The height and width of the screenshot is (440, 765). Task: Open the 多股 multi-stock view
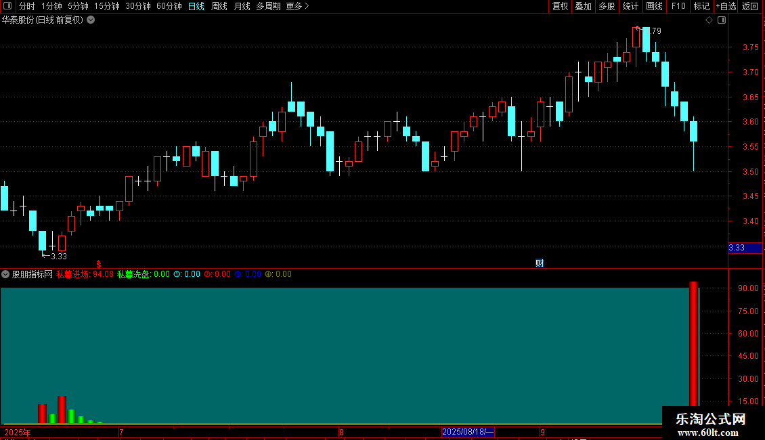[607, 6]
